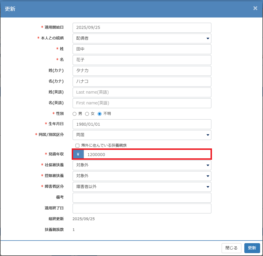
Task: Open the 本人との続柄 dropdown
Action: (142, 38)
